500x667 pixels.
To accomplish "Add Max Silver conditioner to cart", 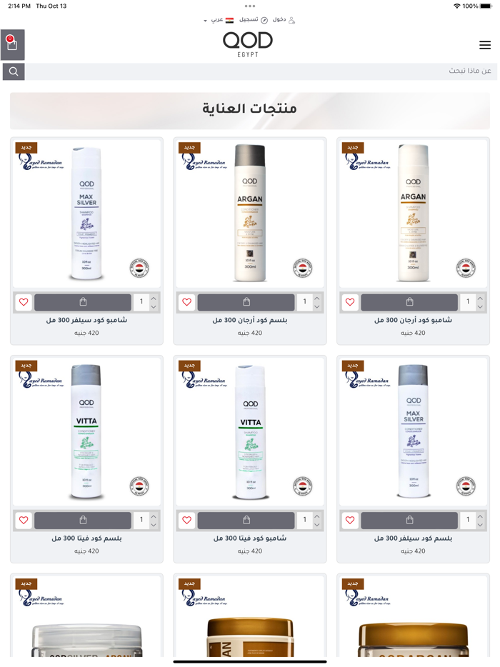I will [x=409, y=520].
